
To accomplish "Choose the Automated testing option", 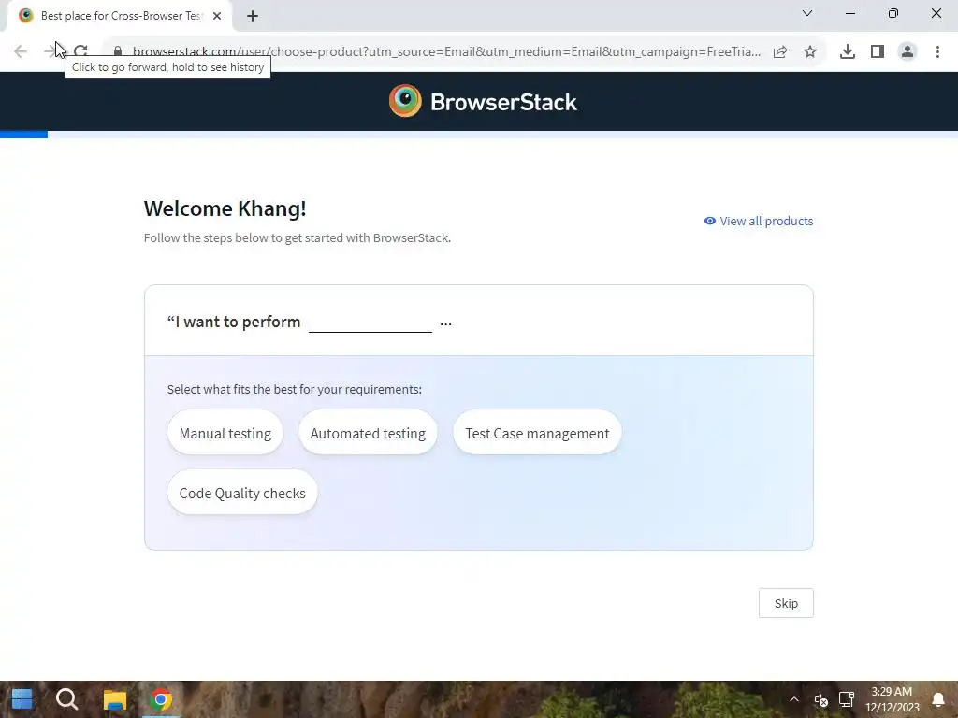I will click(368, 433).
